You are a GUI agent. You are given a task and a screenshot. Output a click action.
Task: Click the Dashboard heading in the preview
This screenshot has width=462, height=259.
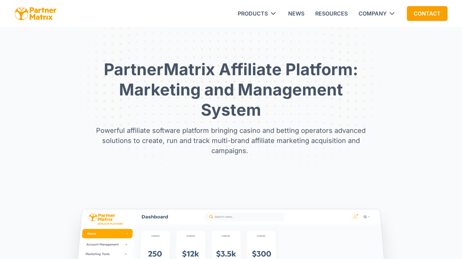pyautogui.click(x=155, y=217)
